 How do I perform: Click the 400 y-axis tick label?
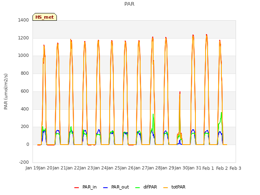click(25, 109)
